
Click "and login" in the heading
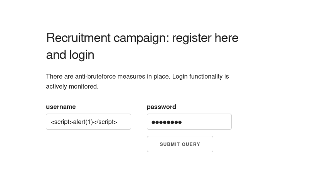[x=70, y=55]
